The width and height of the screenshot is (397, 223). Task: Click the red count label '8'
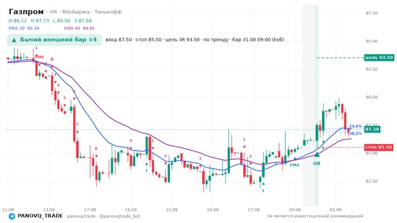point(96,149)
